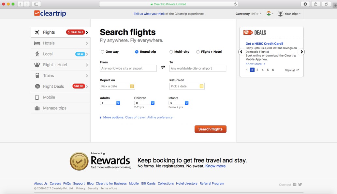Click Safari share icon in toolbar
Viewport: 337px width, 194px height.
pos(316,4)
